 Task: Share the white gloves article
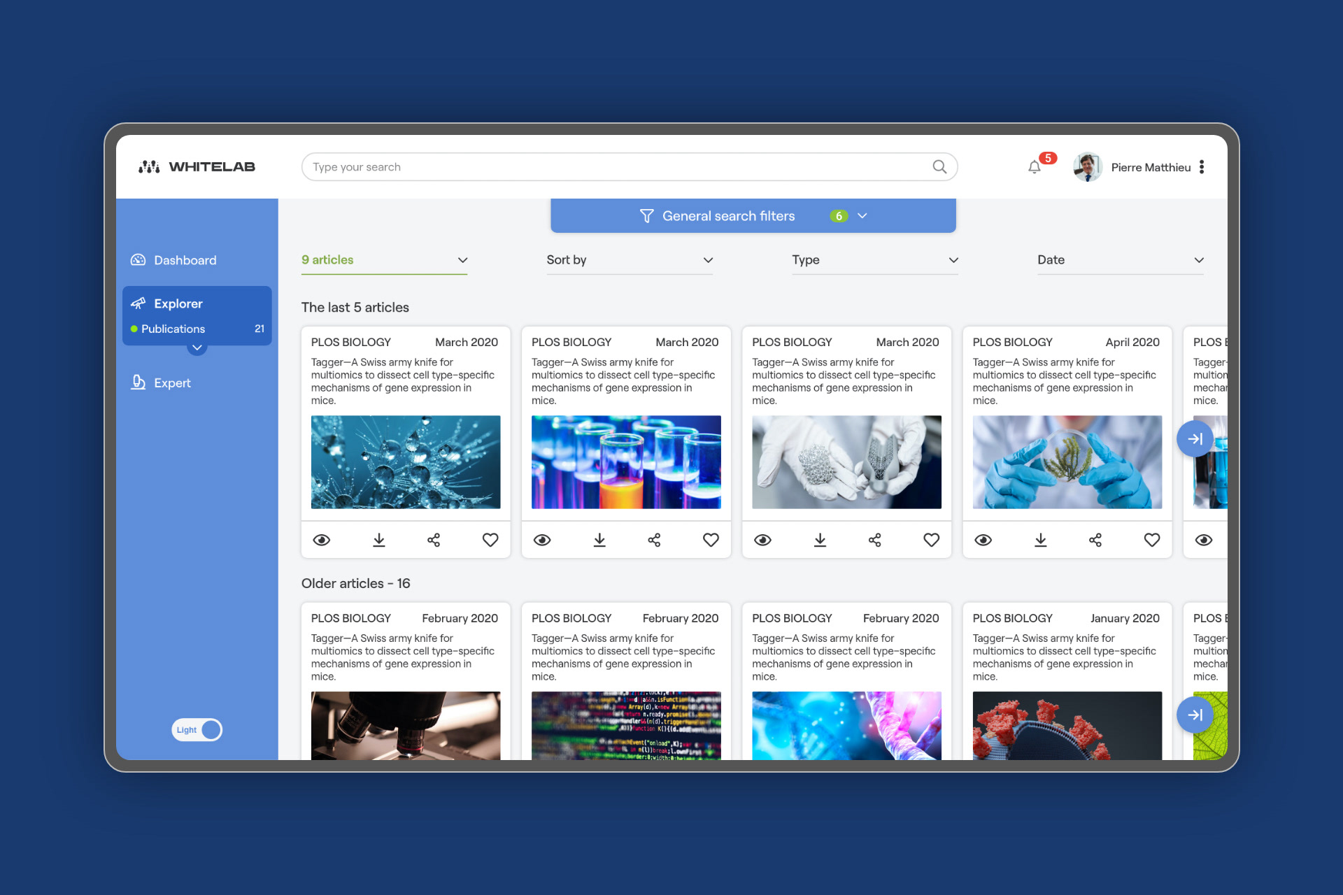point(874,540)
